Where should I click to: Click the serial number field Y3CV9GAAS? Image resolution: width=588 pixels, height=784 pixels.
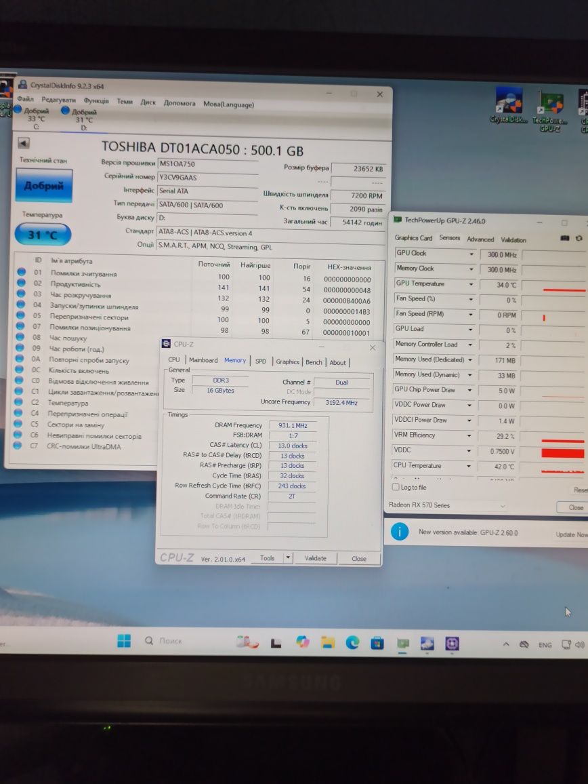click(x=208, y=178)
